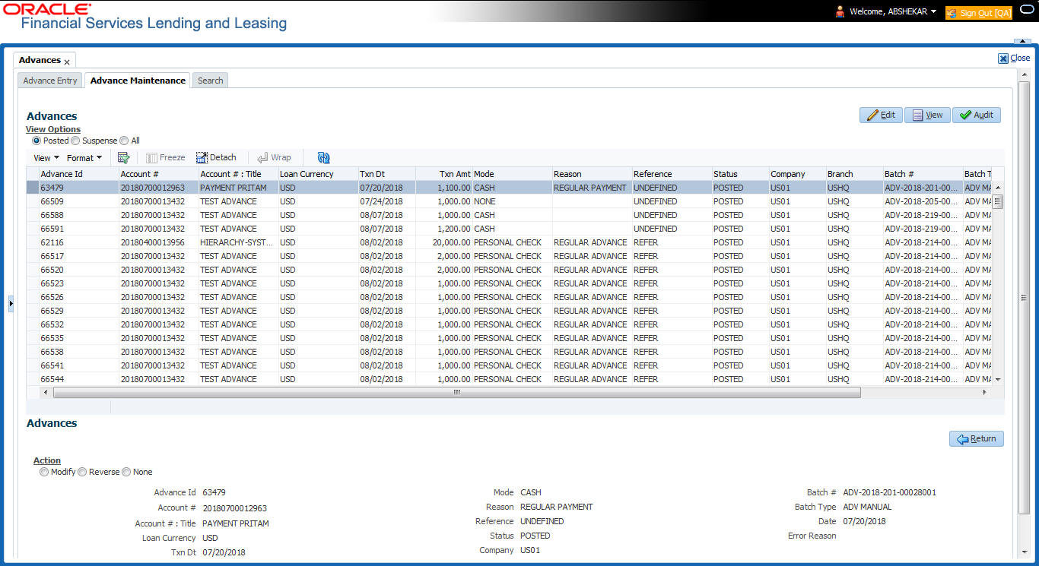The image size is (1039, 566).
Task: Expand the Welcome, ABSHEKAR user menu
Action: coord(892,11)
